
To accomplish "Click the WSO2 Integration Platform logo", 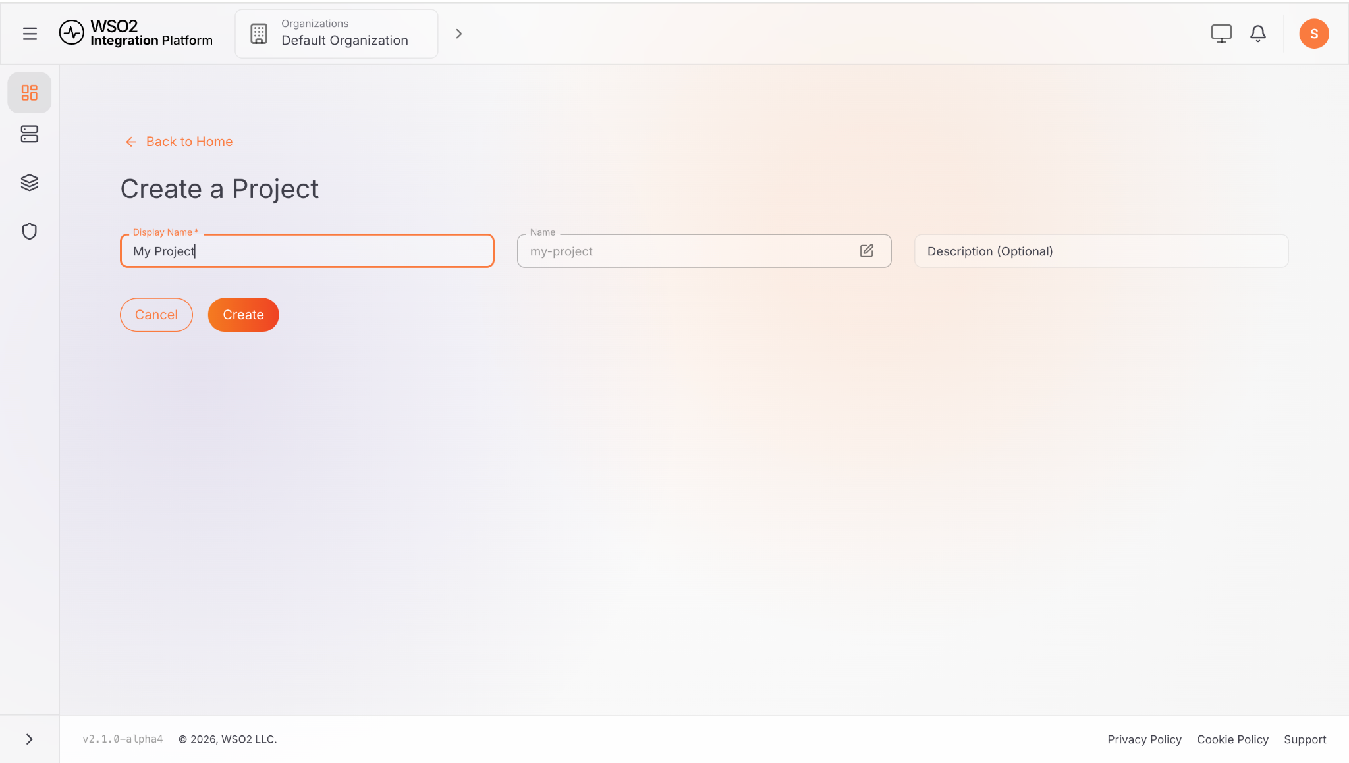I will 136,33.
